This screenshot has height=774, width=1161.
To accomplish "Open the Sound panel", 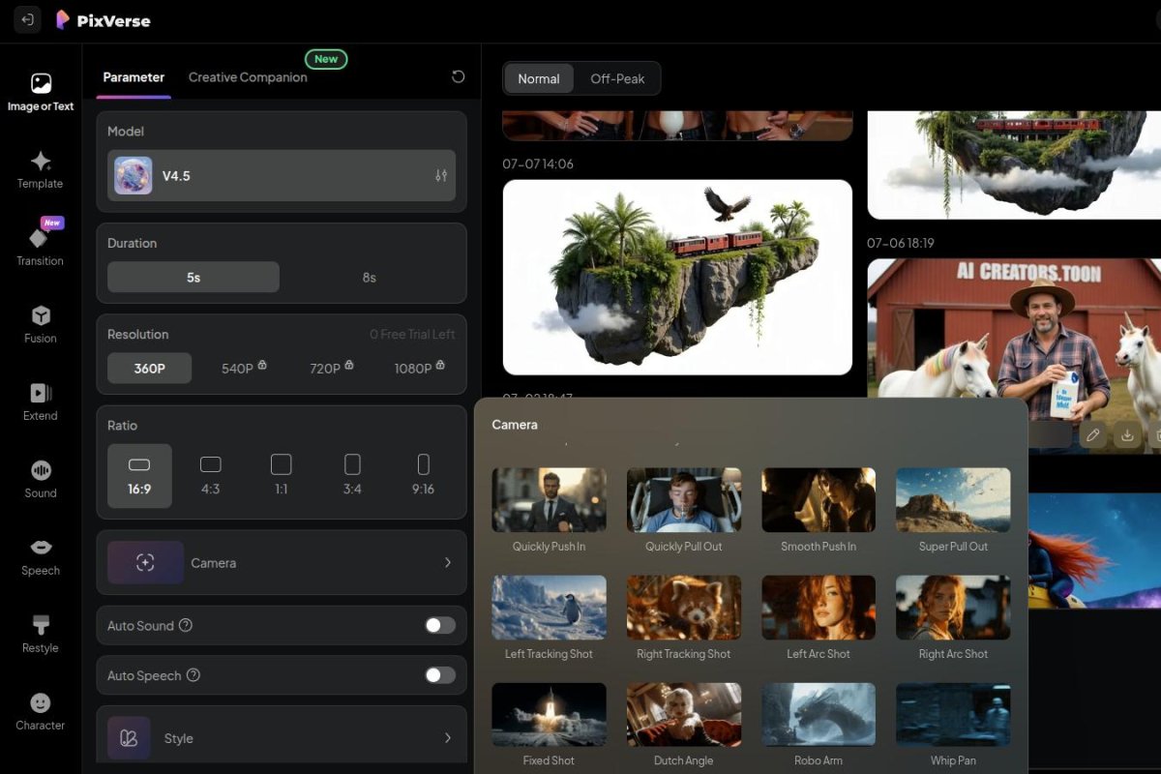I will (x=40, y=480).
